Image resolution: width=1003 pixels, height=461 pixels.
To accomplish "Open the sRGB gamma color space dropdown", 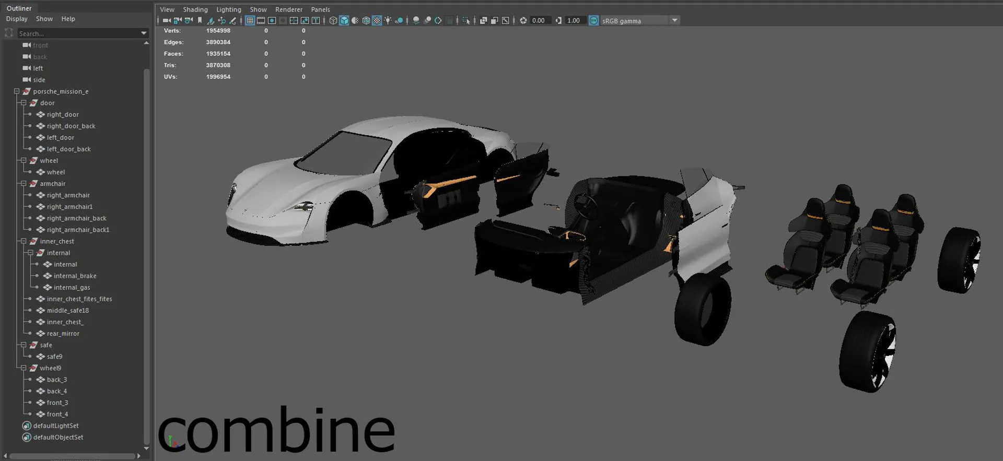I will pyautogui.click(x=674, y=20).
